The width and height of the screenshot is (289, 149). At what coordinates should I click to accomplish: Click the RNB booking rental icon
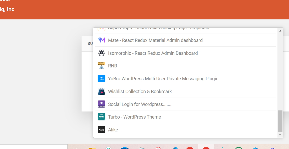coord(101,66)
